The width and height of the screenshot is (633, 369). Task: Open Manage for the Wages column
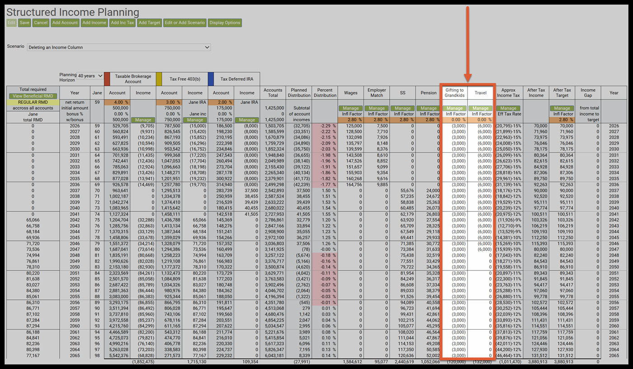tap(350, 108)
